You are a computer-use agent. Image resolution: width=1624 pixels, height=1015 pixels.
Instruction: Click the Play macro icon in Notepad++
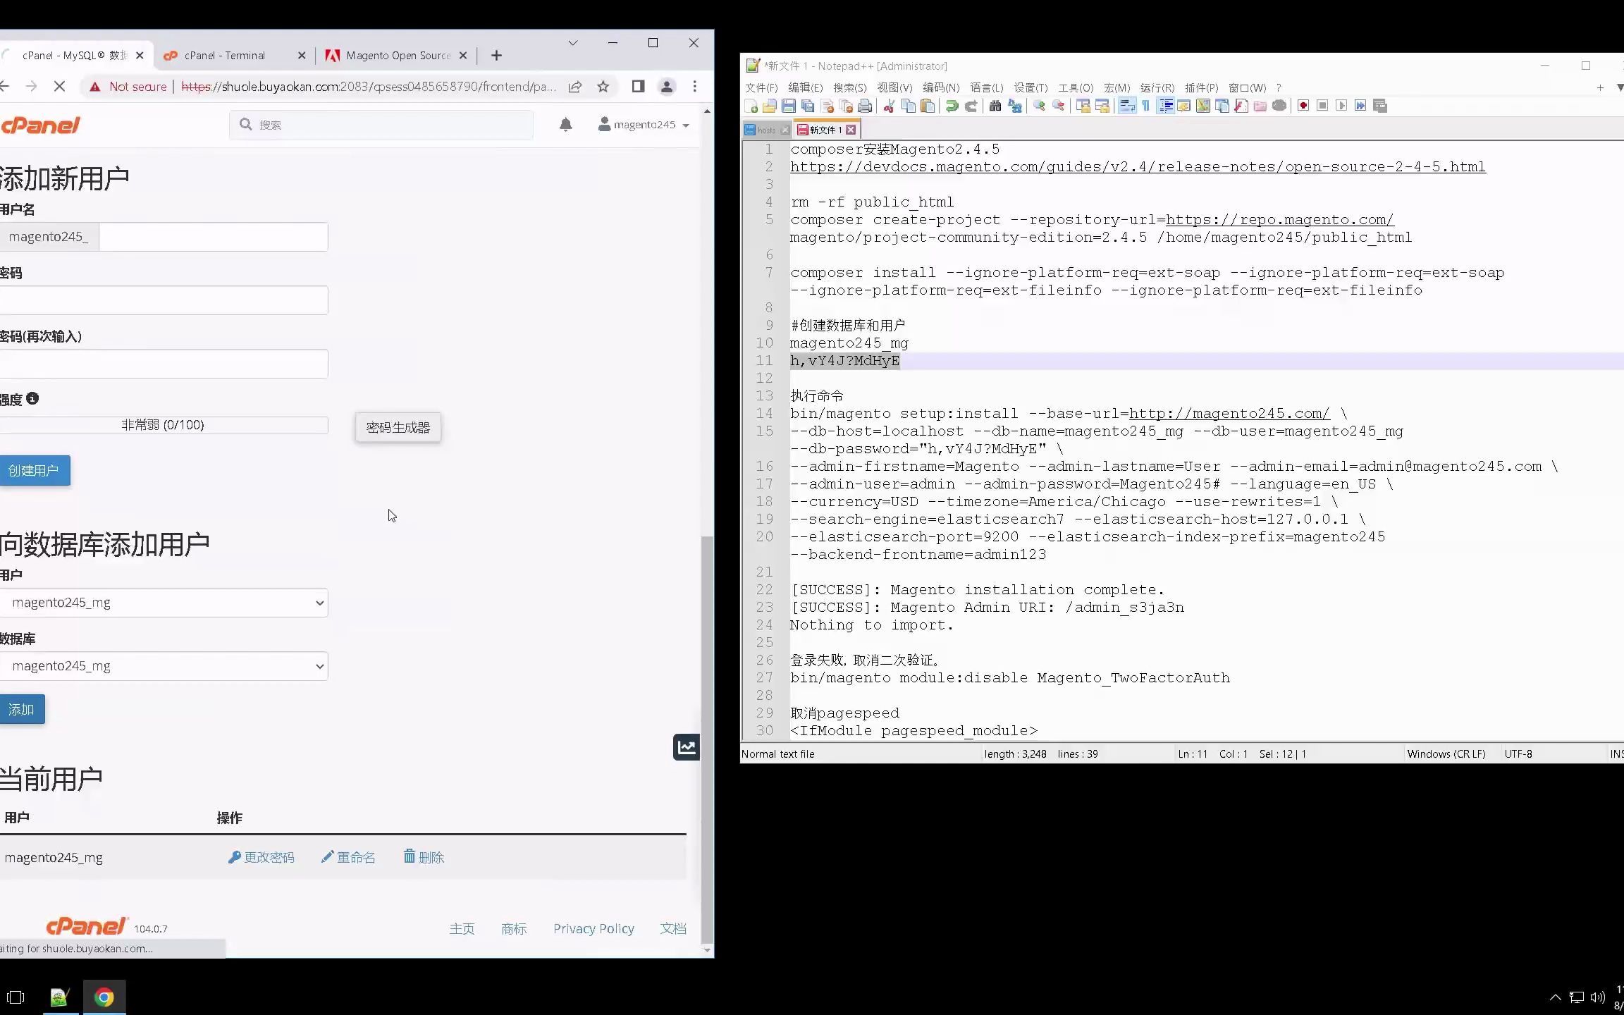point(1341,106)
